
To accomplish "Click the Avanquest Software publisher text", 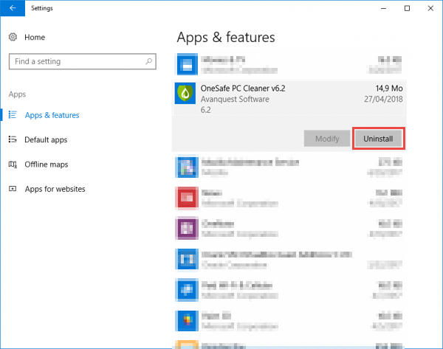I will [x=235, y=100].
